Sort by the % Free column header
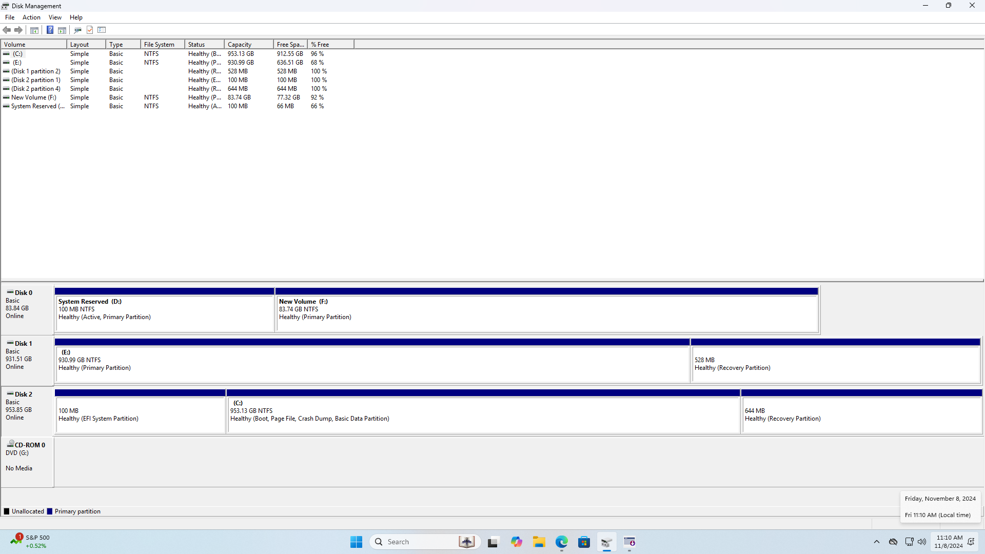 pyautogui.click(x=331, y=45)
